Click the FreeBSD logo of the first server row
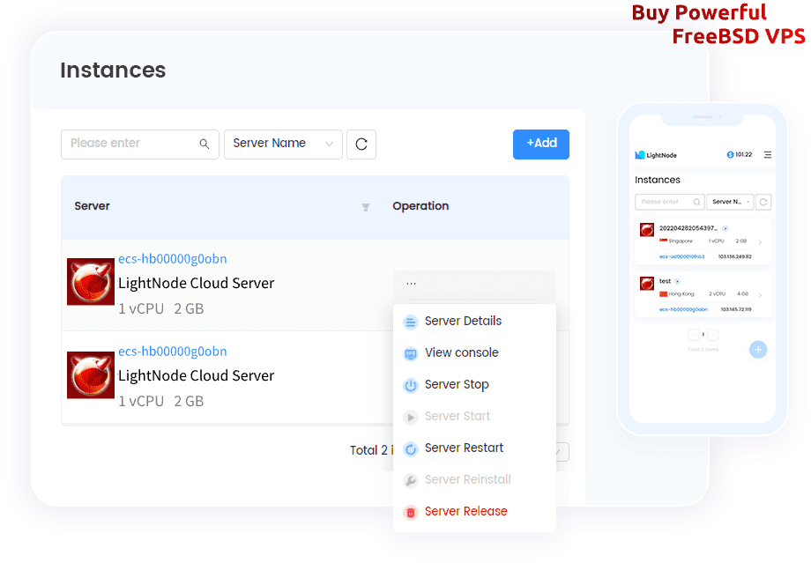The height and width of the screenshot is (563, 811). [89, 282]
